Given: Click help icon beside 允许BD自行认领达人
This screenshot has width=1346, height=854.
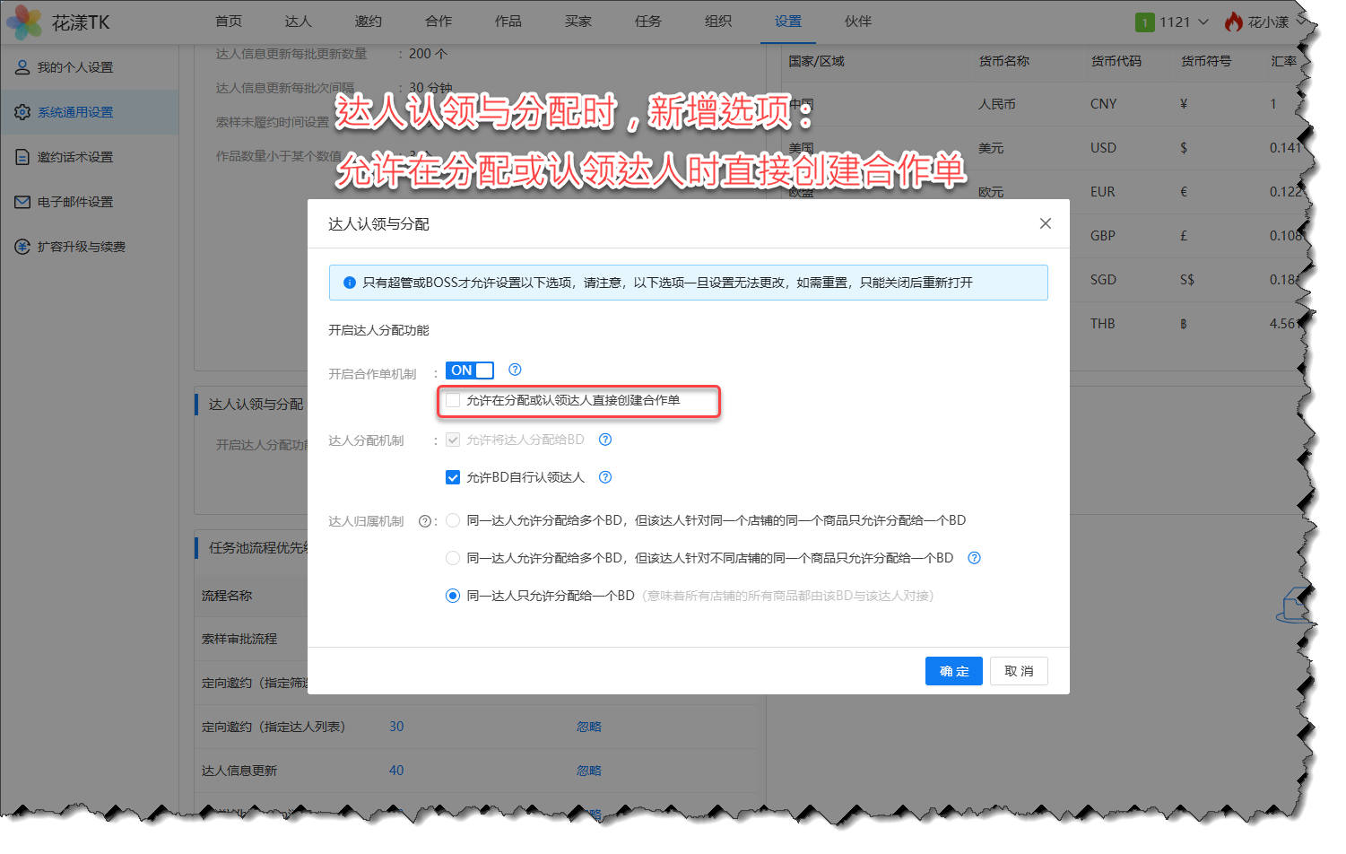Looking at the screenshot, I should pos(605,477).
